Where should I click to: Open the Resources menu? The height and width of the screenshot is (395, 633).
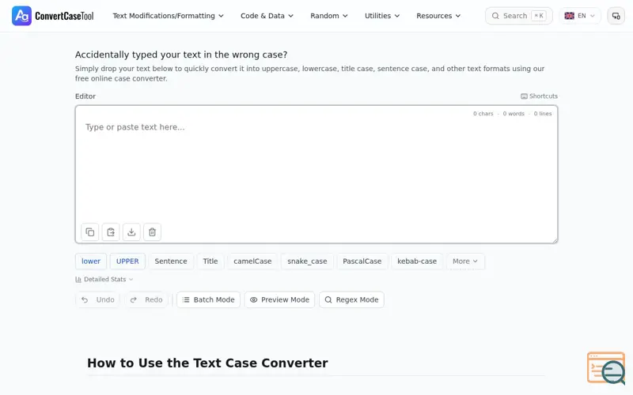(x=438, y=16)
